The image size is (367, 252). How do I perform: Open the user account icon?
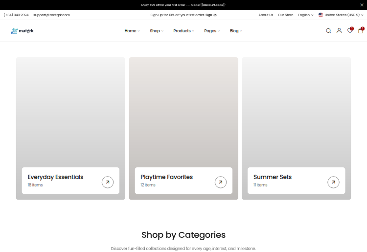[339, 31]
